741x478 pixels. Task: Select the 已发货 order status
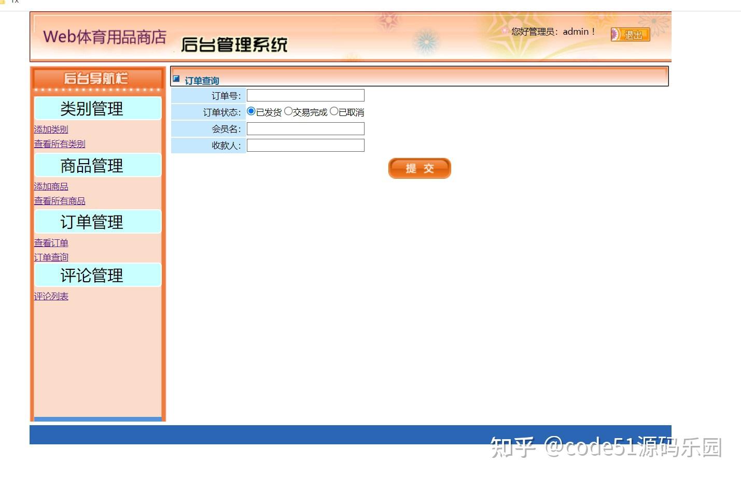coord(251,110)
